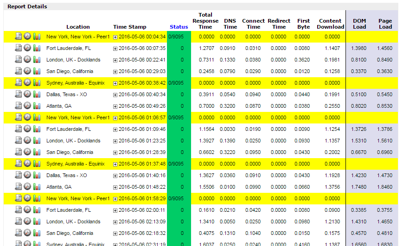View document icon in New York 01:06:57 row

coord(18,117)
